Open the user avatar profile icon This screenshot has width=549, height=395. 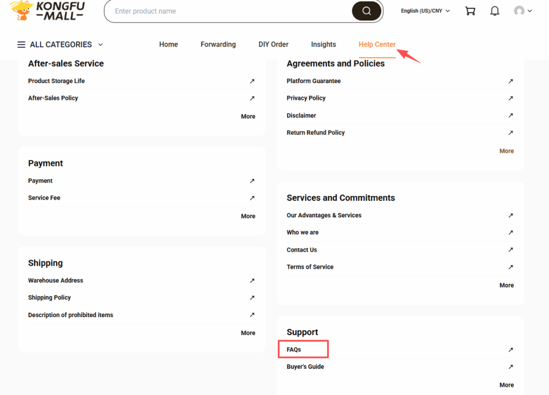519,10
